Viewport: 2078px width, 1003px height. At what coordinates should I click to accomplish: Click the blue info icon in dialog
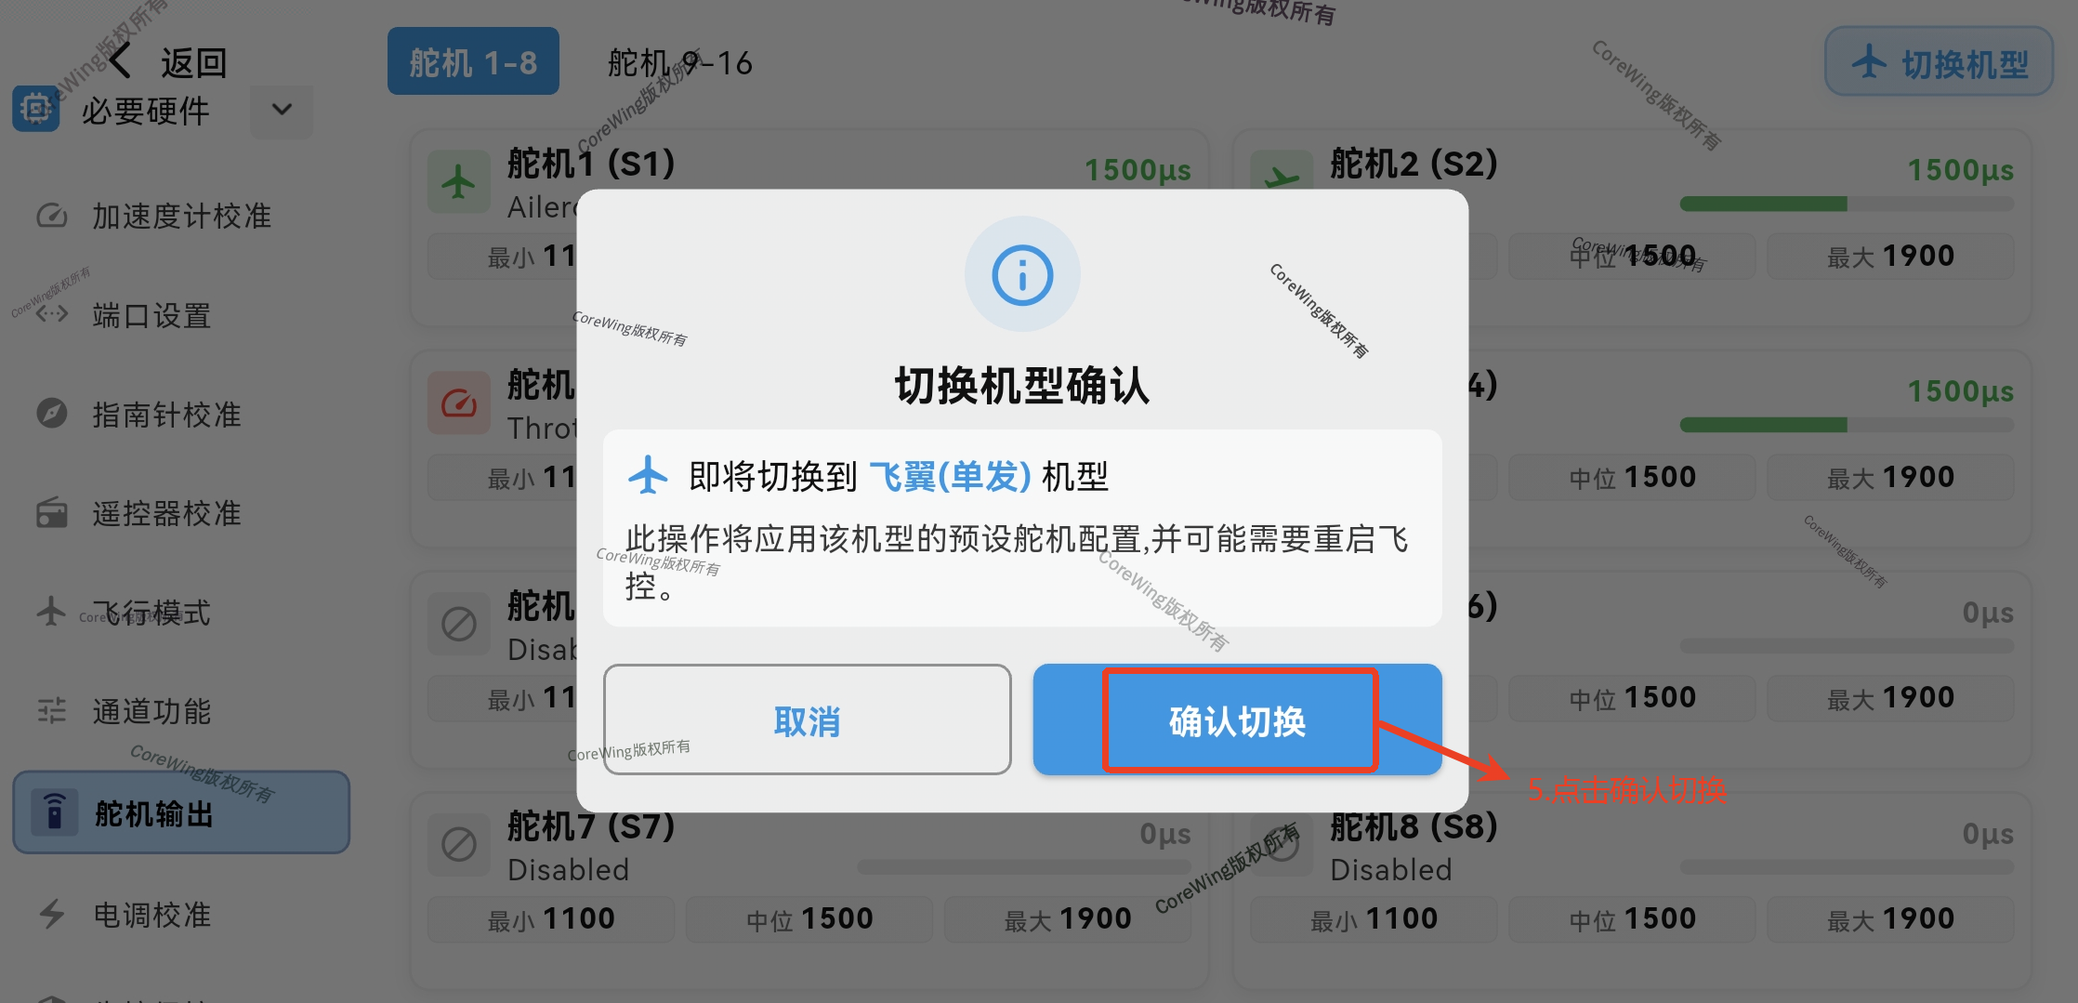(x=1022, y=274)
